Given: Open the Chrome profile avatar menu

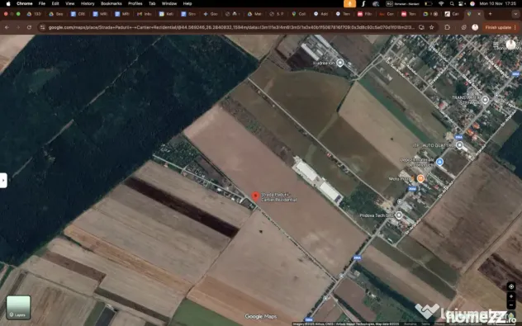Looking at the screenshot, I should [475, 27].
